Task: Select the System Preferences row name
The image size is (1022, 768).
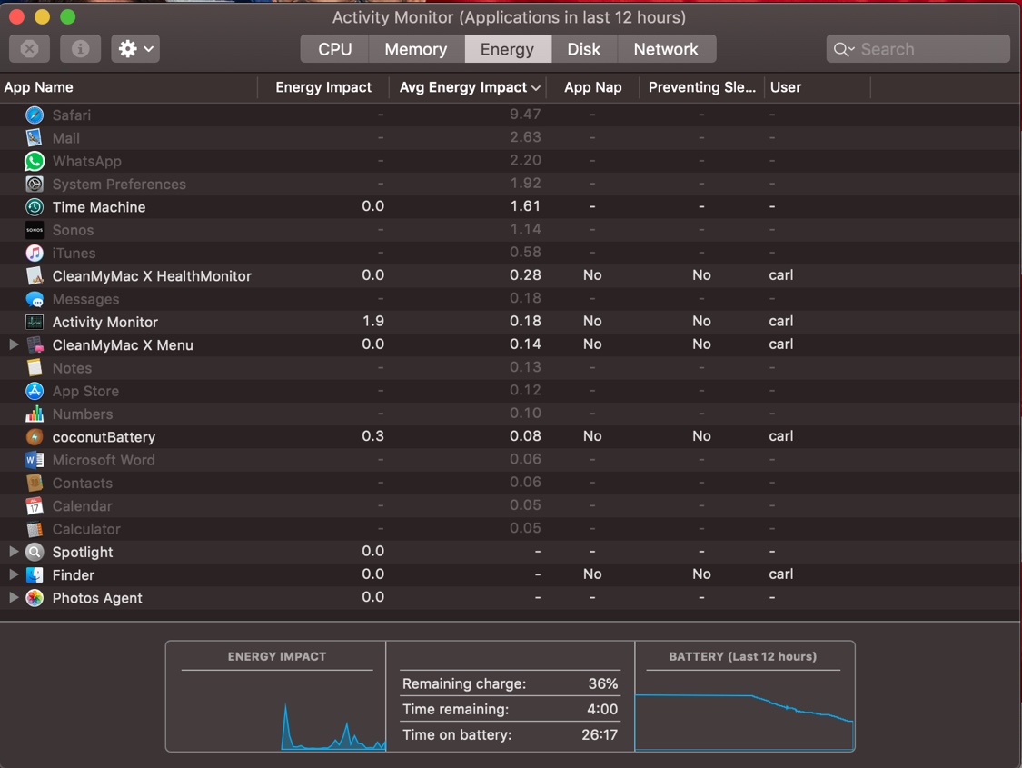Action: [x=119, y=185]
